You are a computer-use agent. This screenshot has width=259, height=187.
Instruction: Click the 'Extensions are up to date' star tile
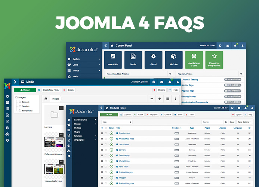[x=214, y=60]
